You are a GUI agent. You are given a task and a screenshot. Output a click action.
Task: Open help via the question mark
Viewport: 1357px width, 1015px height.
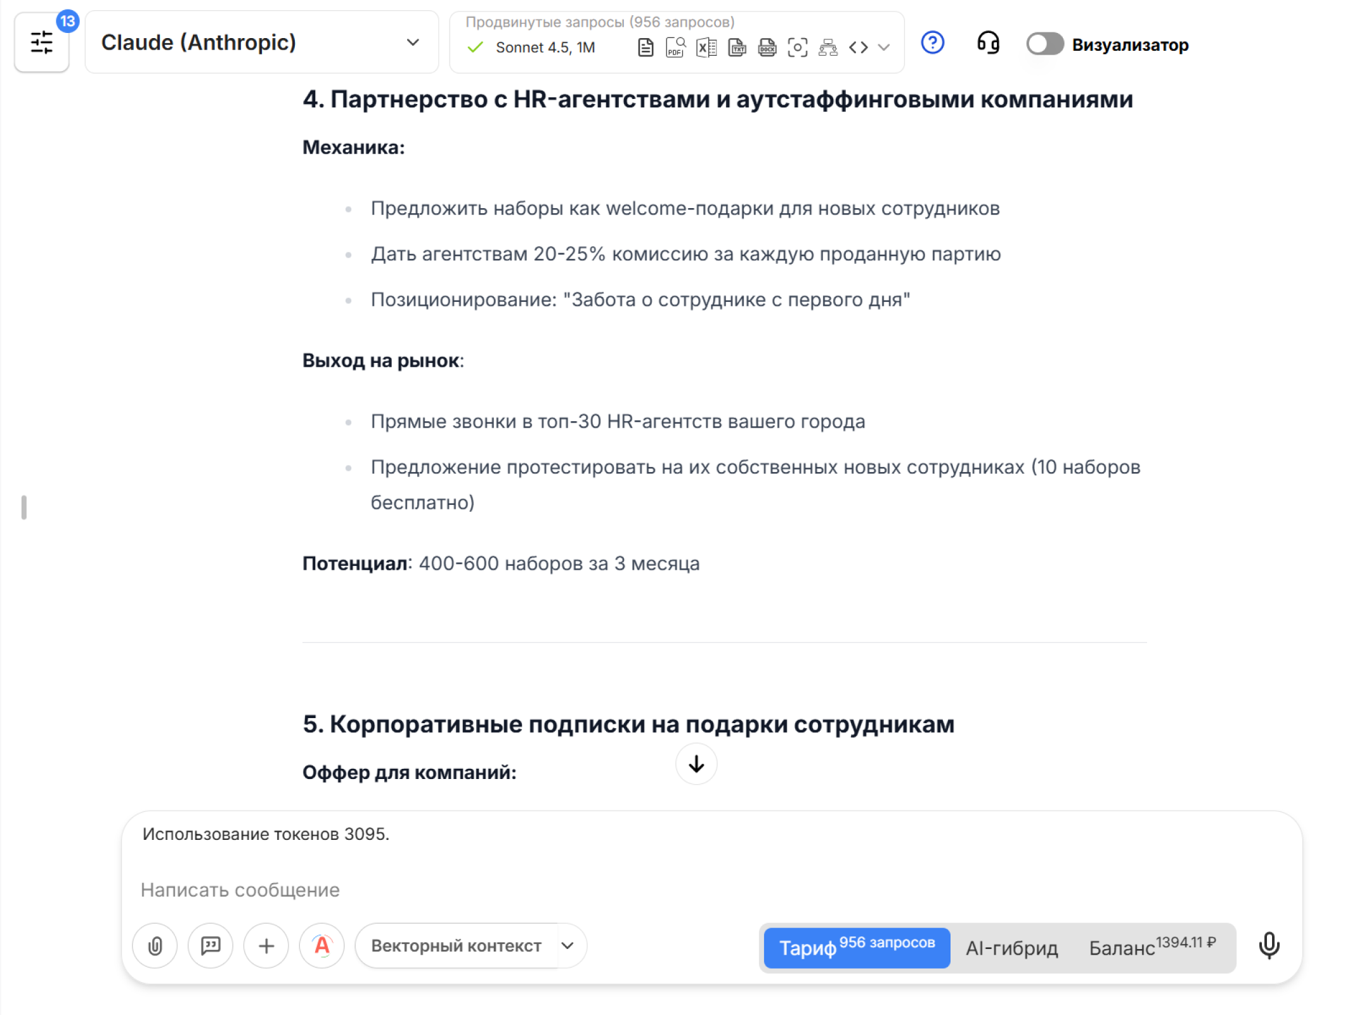click(x=932, y=43)
